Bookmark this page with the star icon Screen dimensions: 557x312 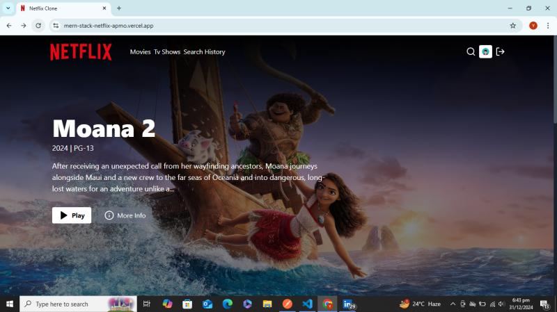(x=513, y=26)
